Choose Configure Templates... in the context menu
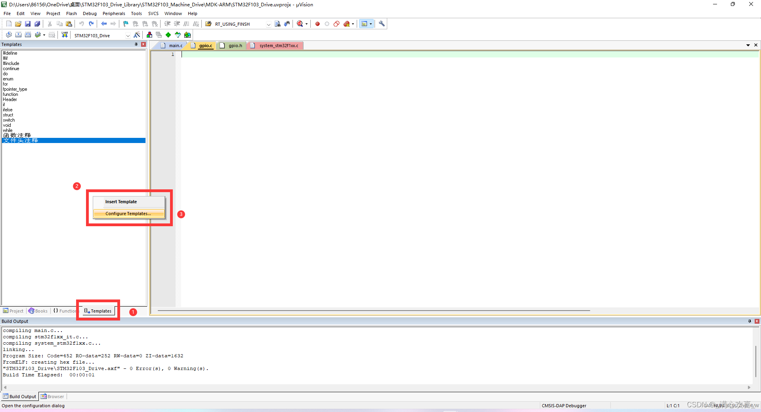The height and width of the screenshot is (412, 761). (x=129, y=214)
